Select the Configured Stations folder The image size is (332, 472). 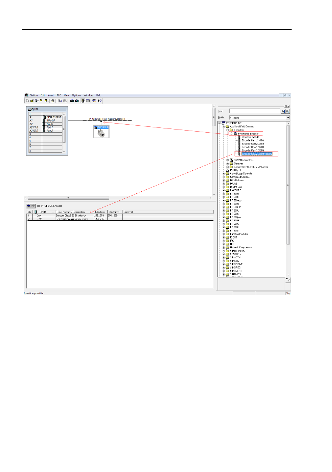[240, 177]
